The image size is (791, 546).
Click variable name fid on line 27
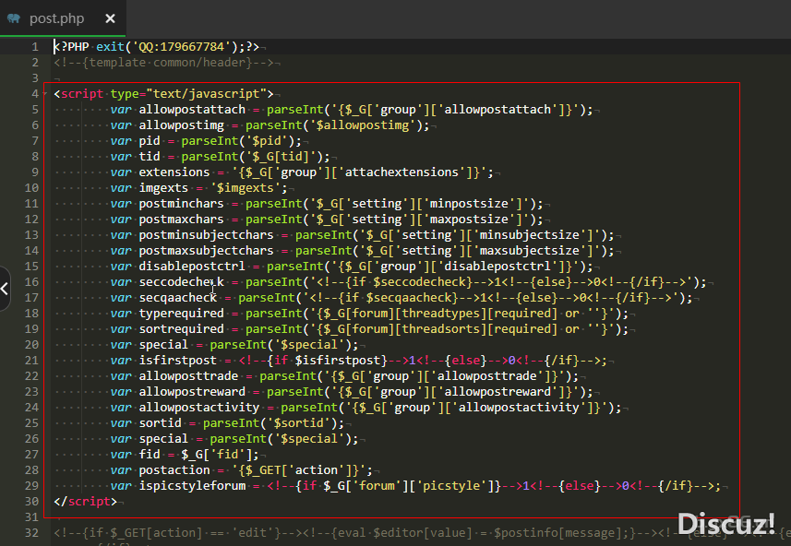(x=150, y=455)
